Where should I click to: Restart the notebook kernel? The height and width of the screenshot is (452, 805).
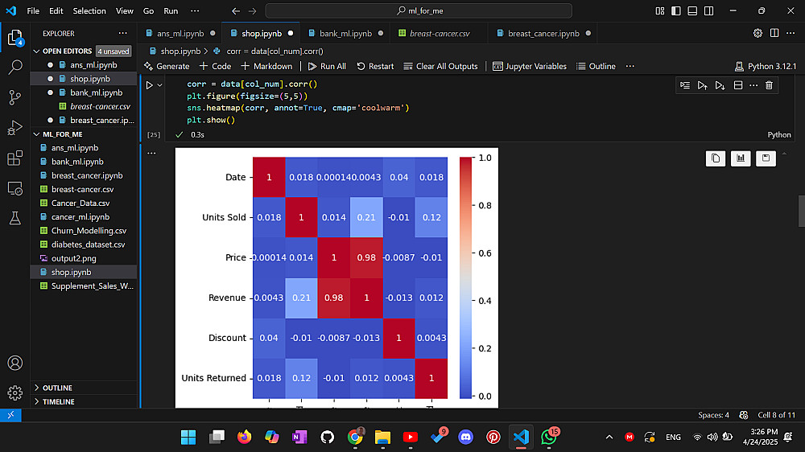click(x=375, y=66)
